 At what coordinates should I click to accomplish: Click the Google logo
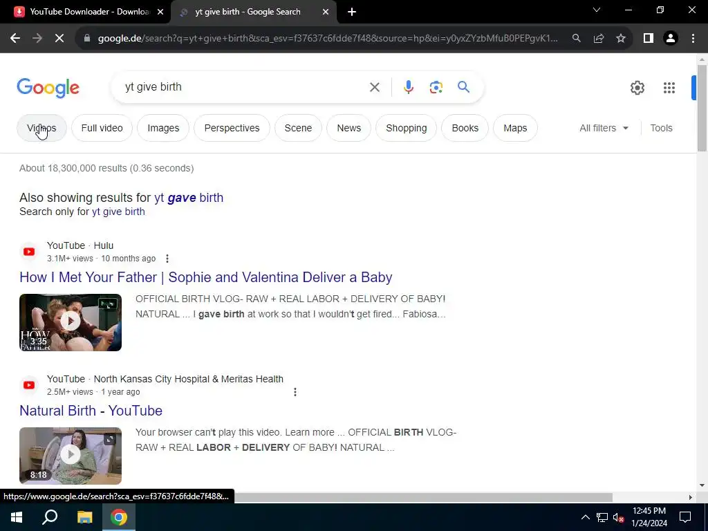click(x=48, y=88)
